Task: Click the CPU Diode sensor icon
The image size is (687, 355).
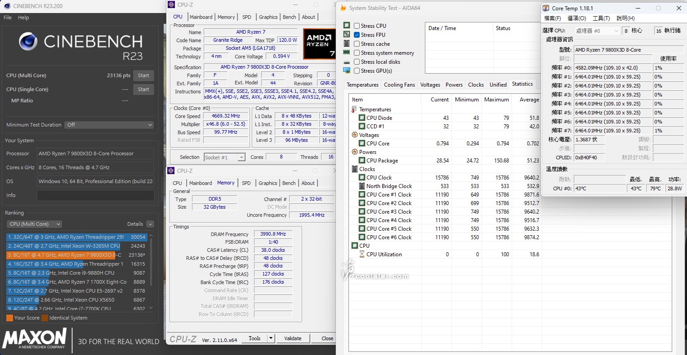Action: 362,118
